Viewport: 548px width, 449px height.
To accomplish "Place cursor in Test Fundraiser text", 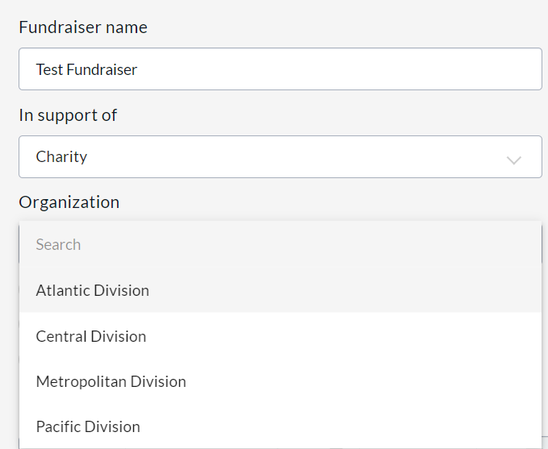I will pos(86,69).
